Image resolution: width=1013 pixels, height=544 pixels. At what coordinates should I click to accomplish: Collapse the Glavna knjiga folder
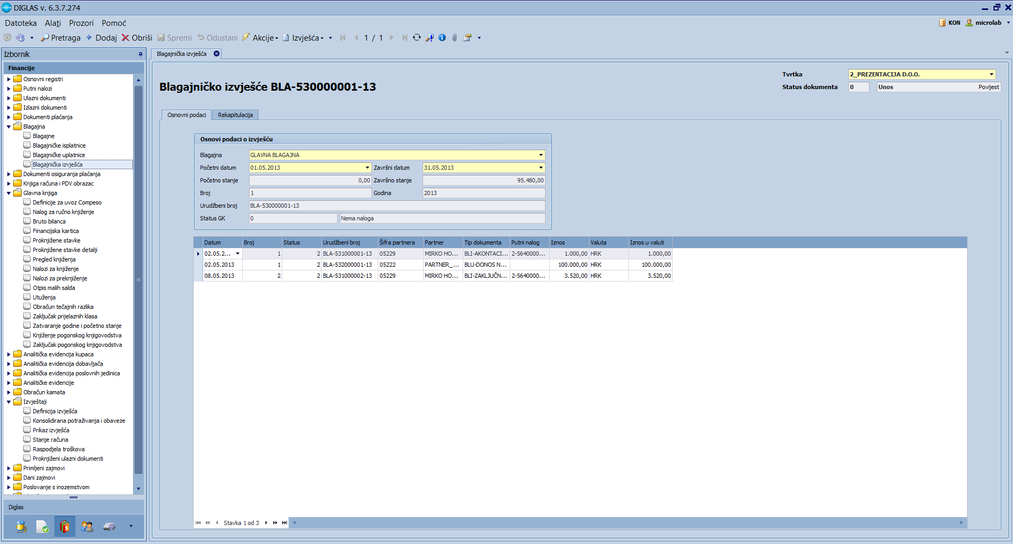click(9, 193)
